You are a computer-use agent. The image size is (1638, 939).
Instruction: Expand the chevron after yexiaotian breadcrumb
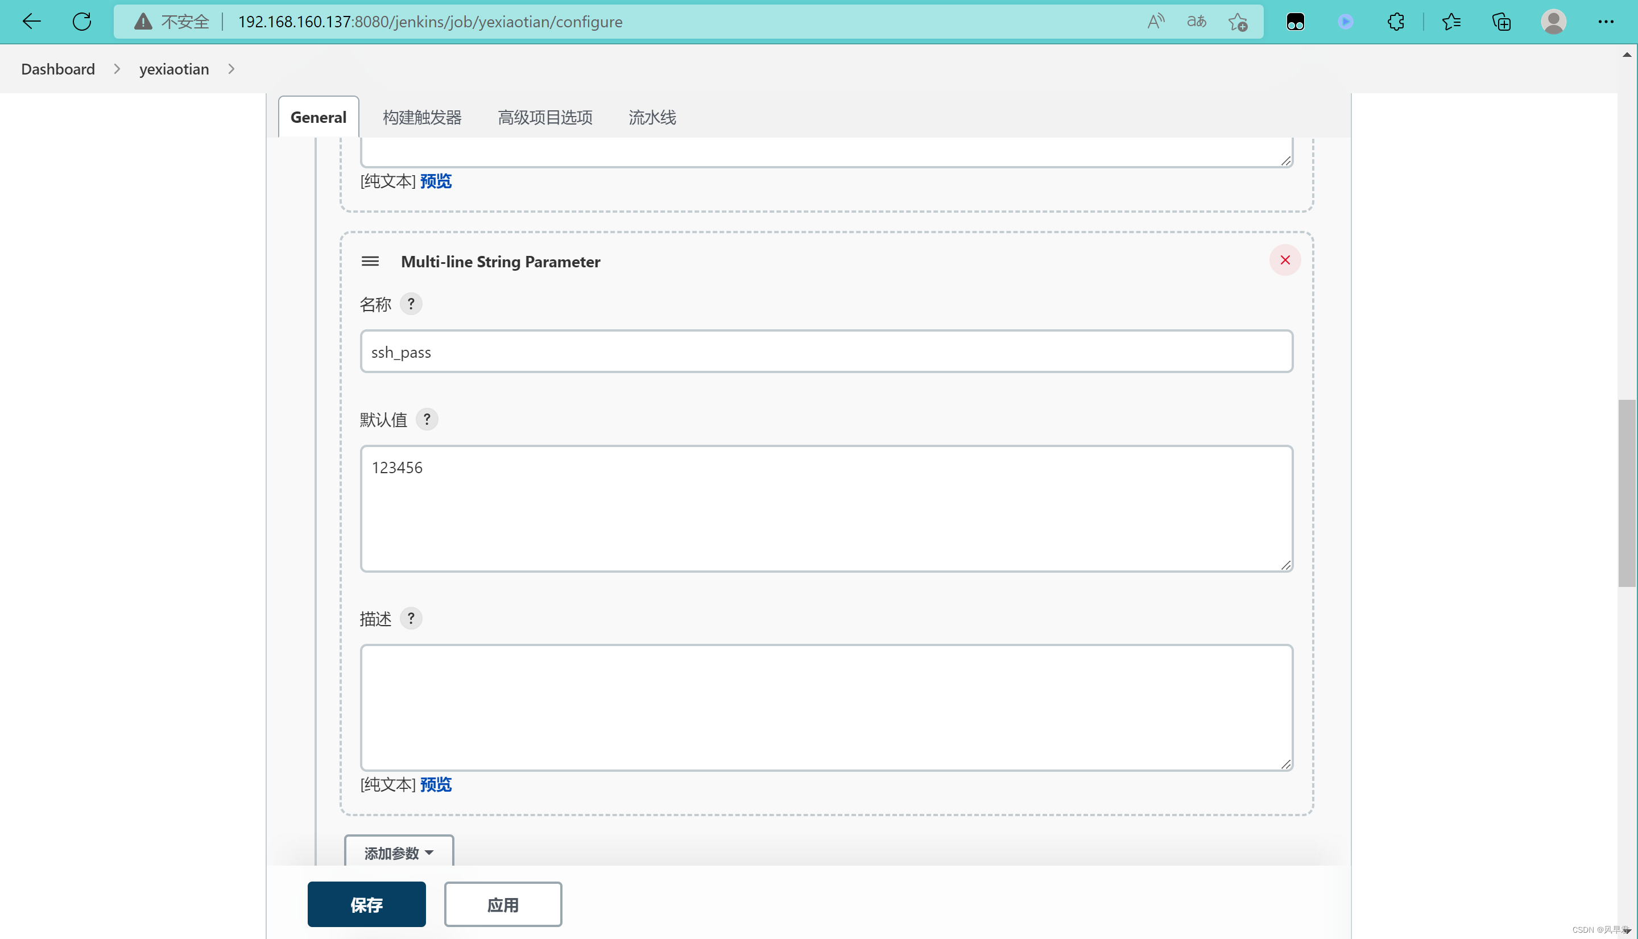[231, 69]
